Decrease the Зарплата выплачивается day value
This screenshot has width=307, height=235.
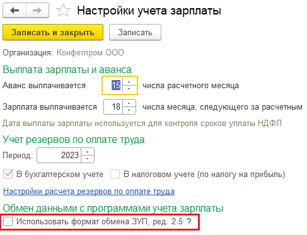coord(129,110)
